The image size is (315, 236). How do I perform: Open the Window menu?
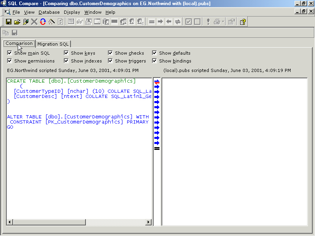click(x=93, y=12)
